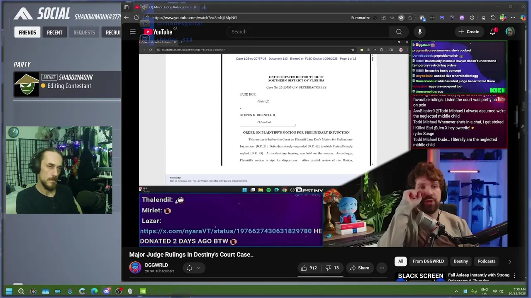
Task: Switch to the REQUESTS tab in Social
Action: [84, 32]
